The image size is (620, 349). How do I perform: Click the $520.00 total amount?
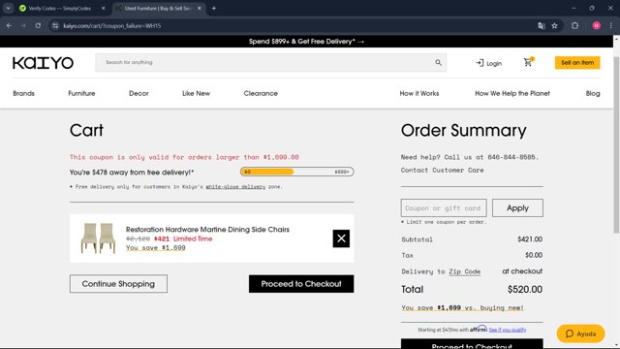[525, 289]
